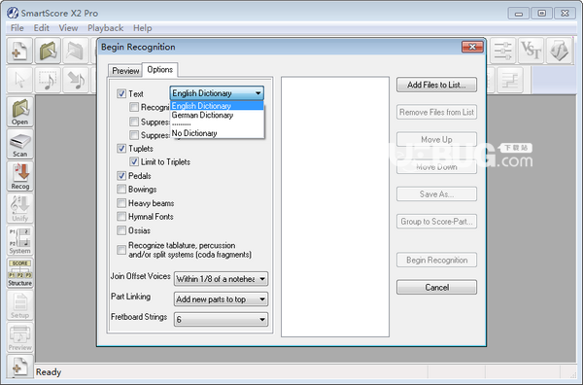Click the Cancel button
Screen dimensions: 583x385
tap(436, 287)
